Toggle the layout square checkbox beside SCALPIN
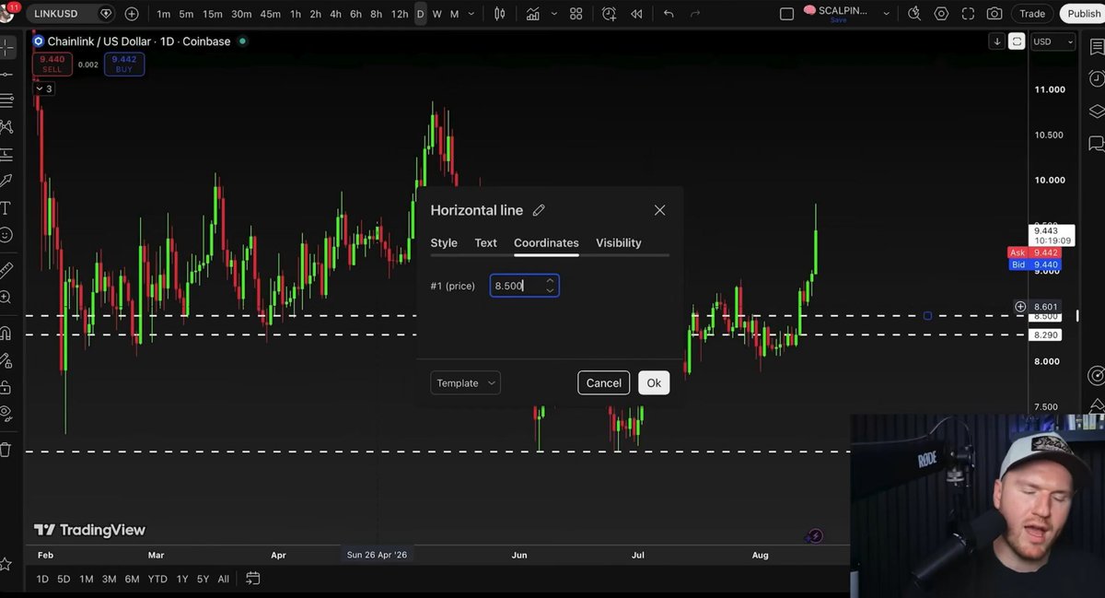This screenshot has width=1105, height=598. [786, 14]
